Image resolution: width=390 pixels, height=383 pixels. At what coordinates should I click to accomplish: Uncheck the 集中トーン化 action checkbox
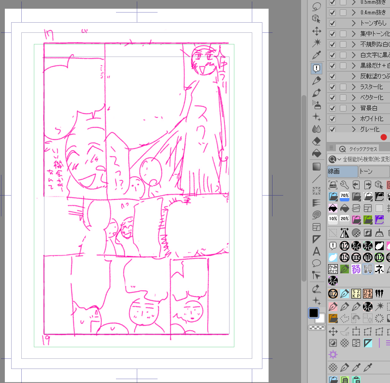332,34
